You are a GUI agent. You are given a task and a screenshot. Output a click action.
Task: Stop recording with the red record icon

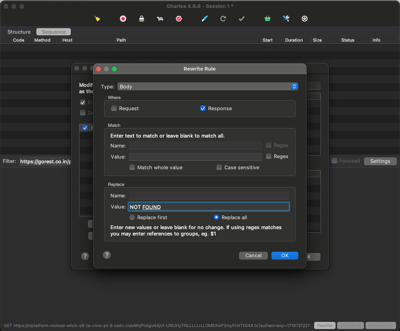coord(123,18)
